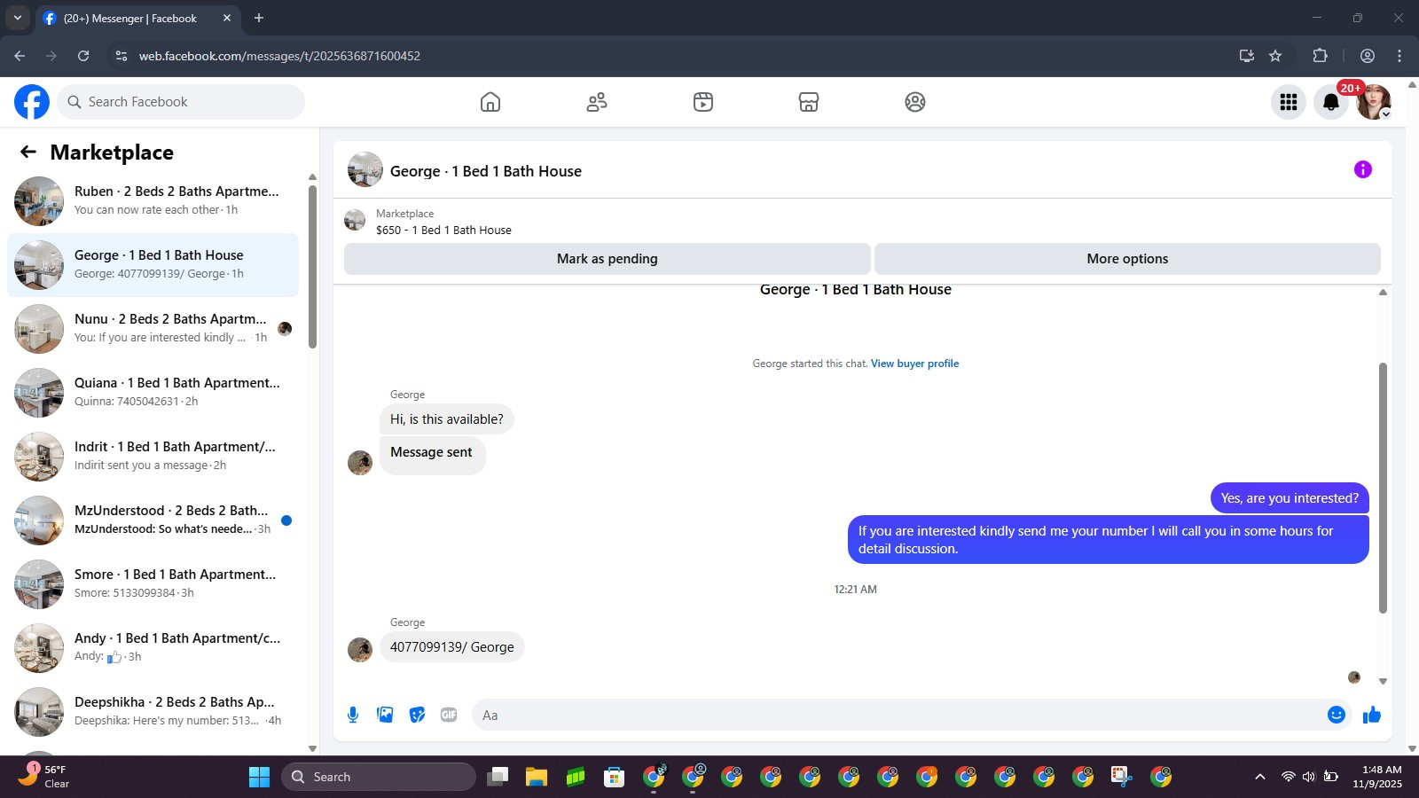The width and height of the screenshot is (1419, 798).
Task: Open Nunu 2 Beds 2 Baths conversation
Action: [153, 329]
